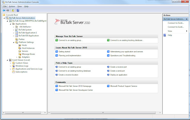Open Administering your application and servers link

[x=126, y=52]
